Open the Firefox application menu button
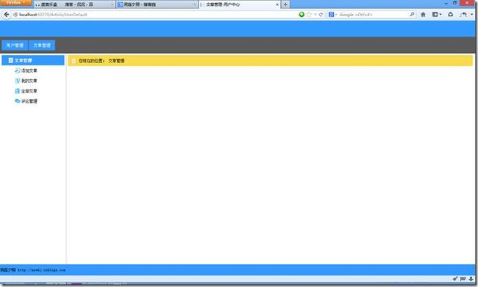Image resolution: width=478 pixels, height=287 pixels. coord(15,3)
